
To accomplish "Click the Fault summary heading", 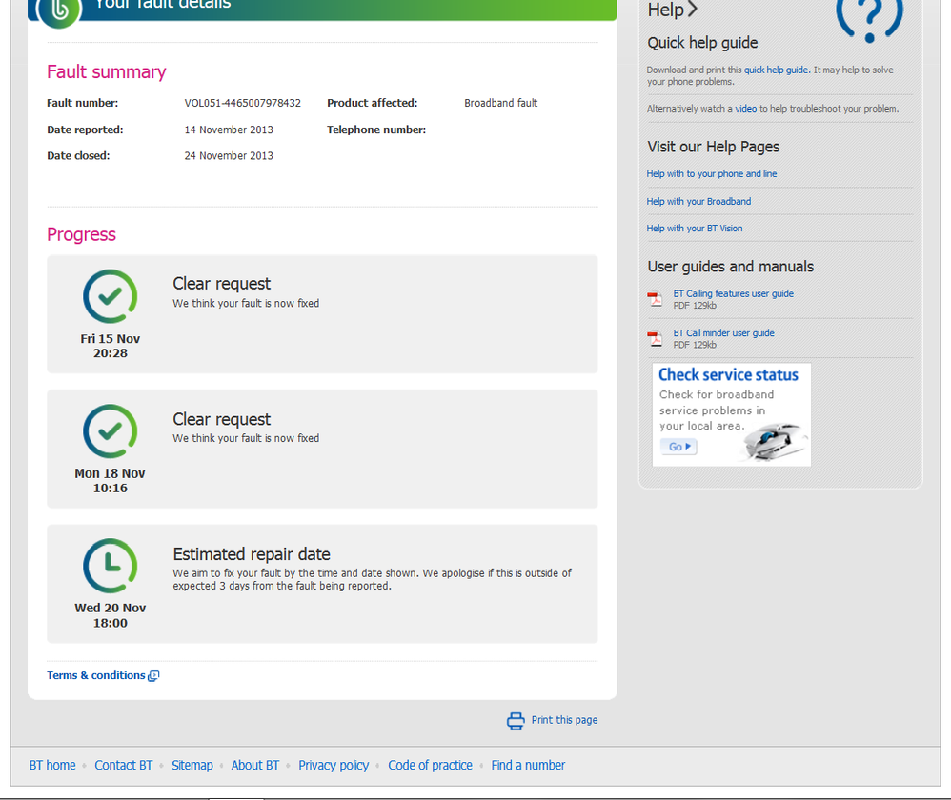I will pyautogui.click(x=106, y=71).
